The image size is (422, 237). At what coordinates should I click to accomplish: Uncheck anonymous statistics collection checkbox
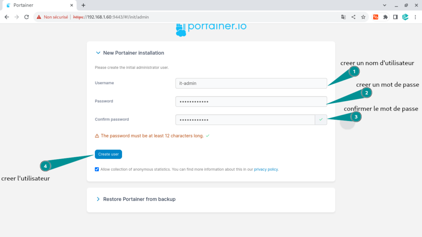pyautogui.click(x=97, y=169)
